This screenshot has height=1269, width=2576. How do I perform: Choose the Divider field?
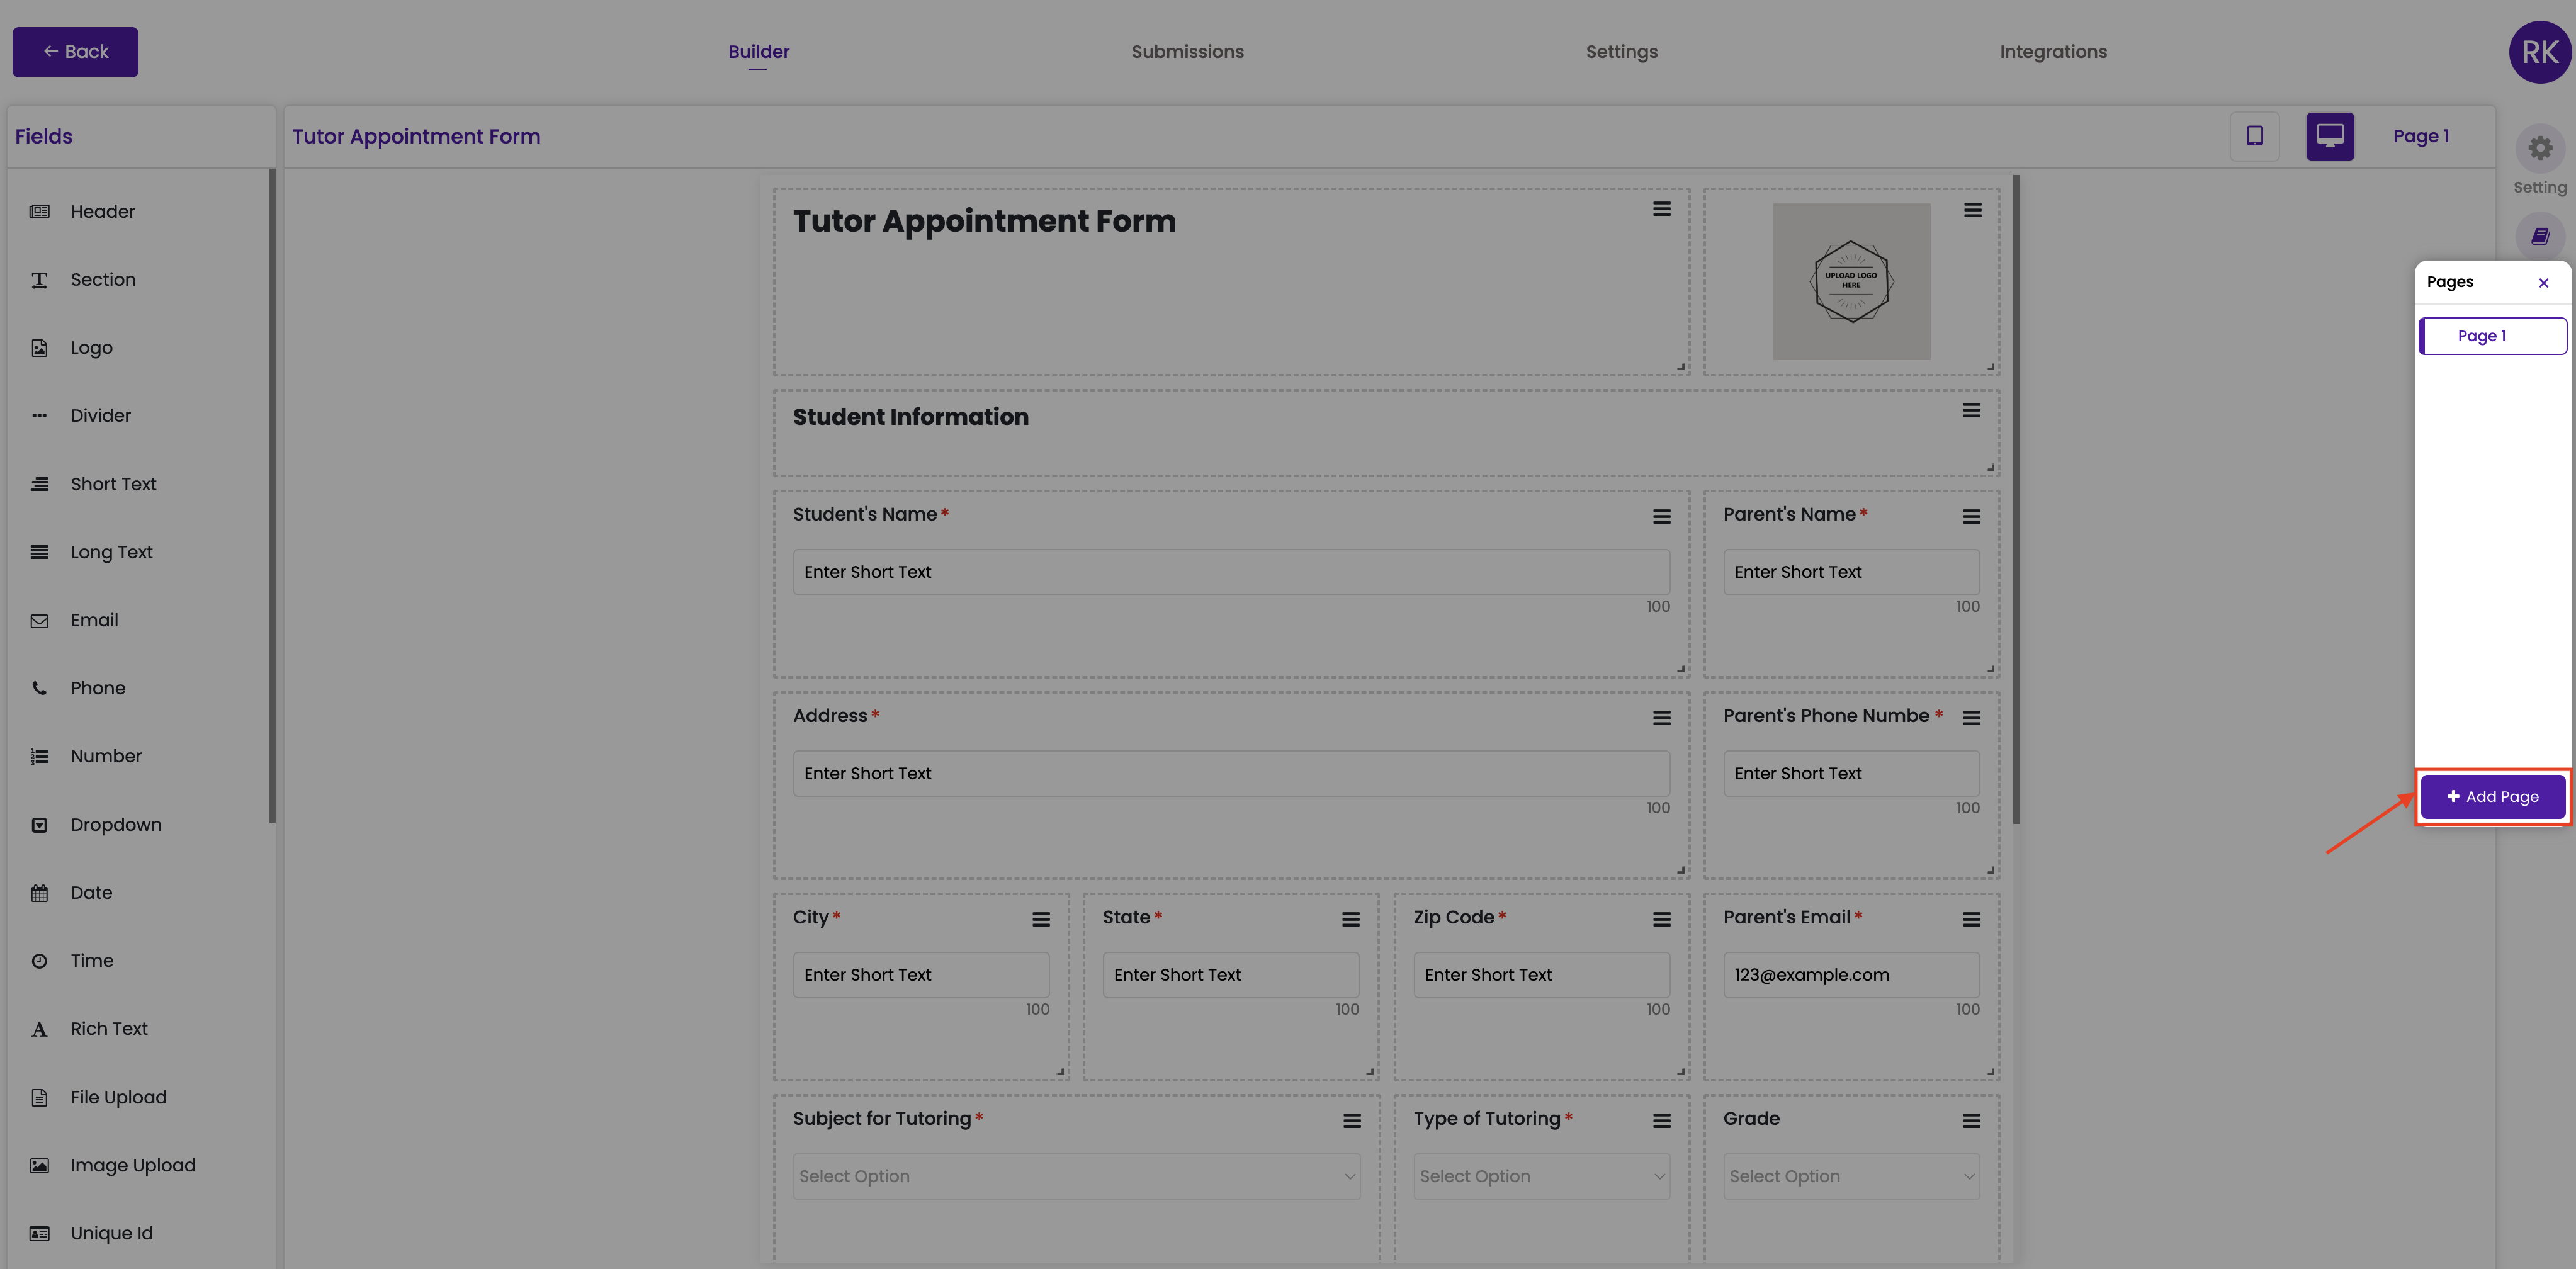click(x=100, y=416)
